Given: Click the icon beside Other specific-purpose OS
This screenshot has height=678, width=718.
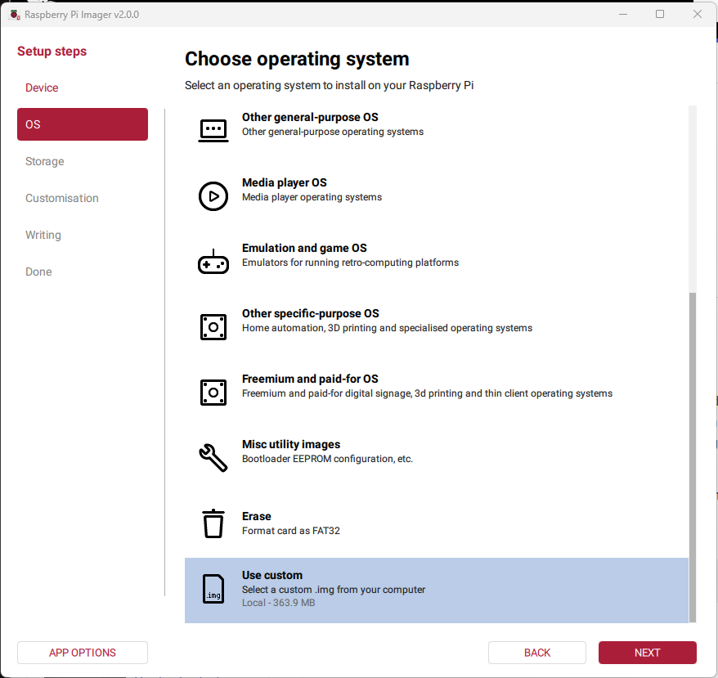Looking at the screenshot, I should [x=213, y=327].
